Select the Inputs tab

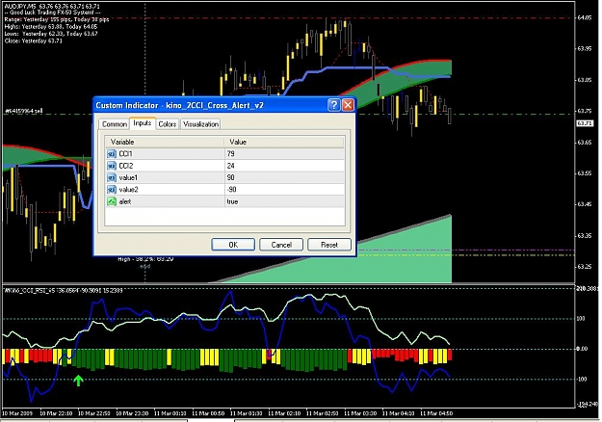[x=143, y=123]
